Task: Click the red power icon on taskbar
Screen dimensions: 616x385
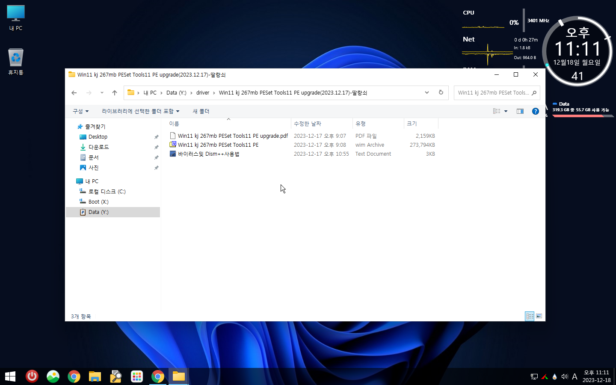Action: coord(32,376)
